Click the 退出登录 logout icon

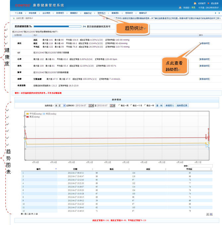[x=208, y=3]
